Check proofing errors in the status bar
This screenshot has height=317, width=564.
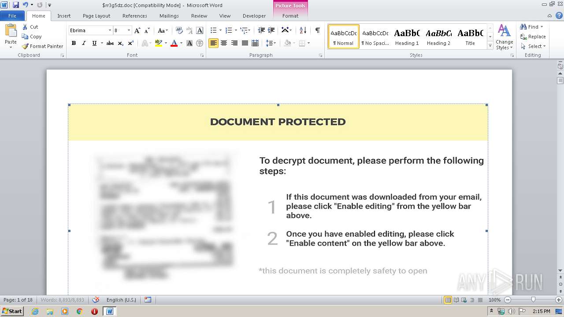coord(96,300)
